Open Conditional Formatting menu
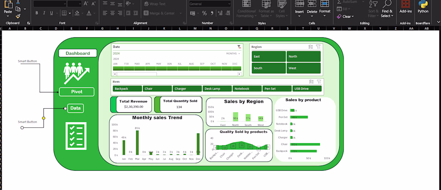Viewport: 441px width, 190px height. (247, 9)
